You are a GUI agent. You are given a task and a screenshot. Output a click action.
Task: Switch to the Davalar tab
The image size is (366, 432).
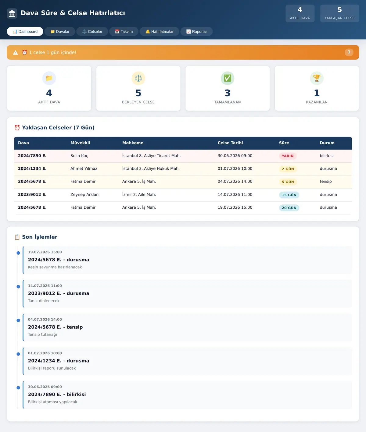(x=60, y=31)
